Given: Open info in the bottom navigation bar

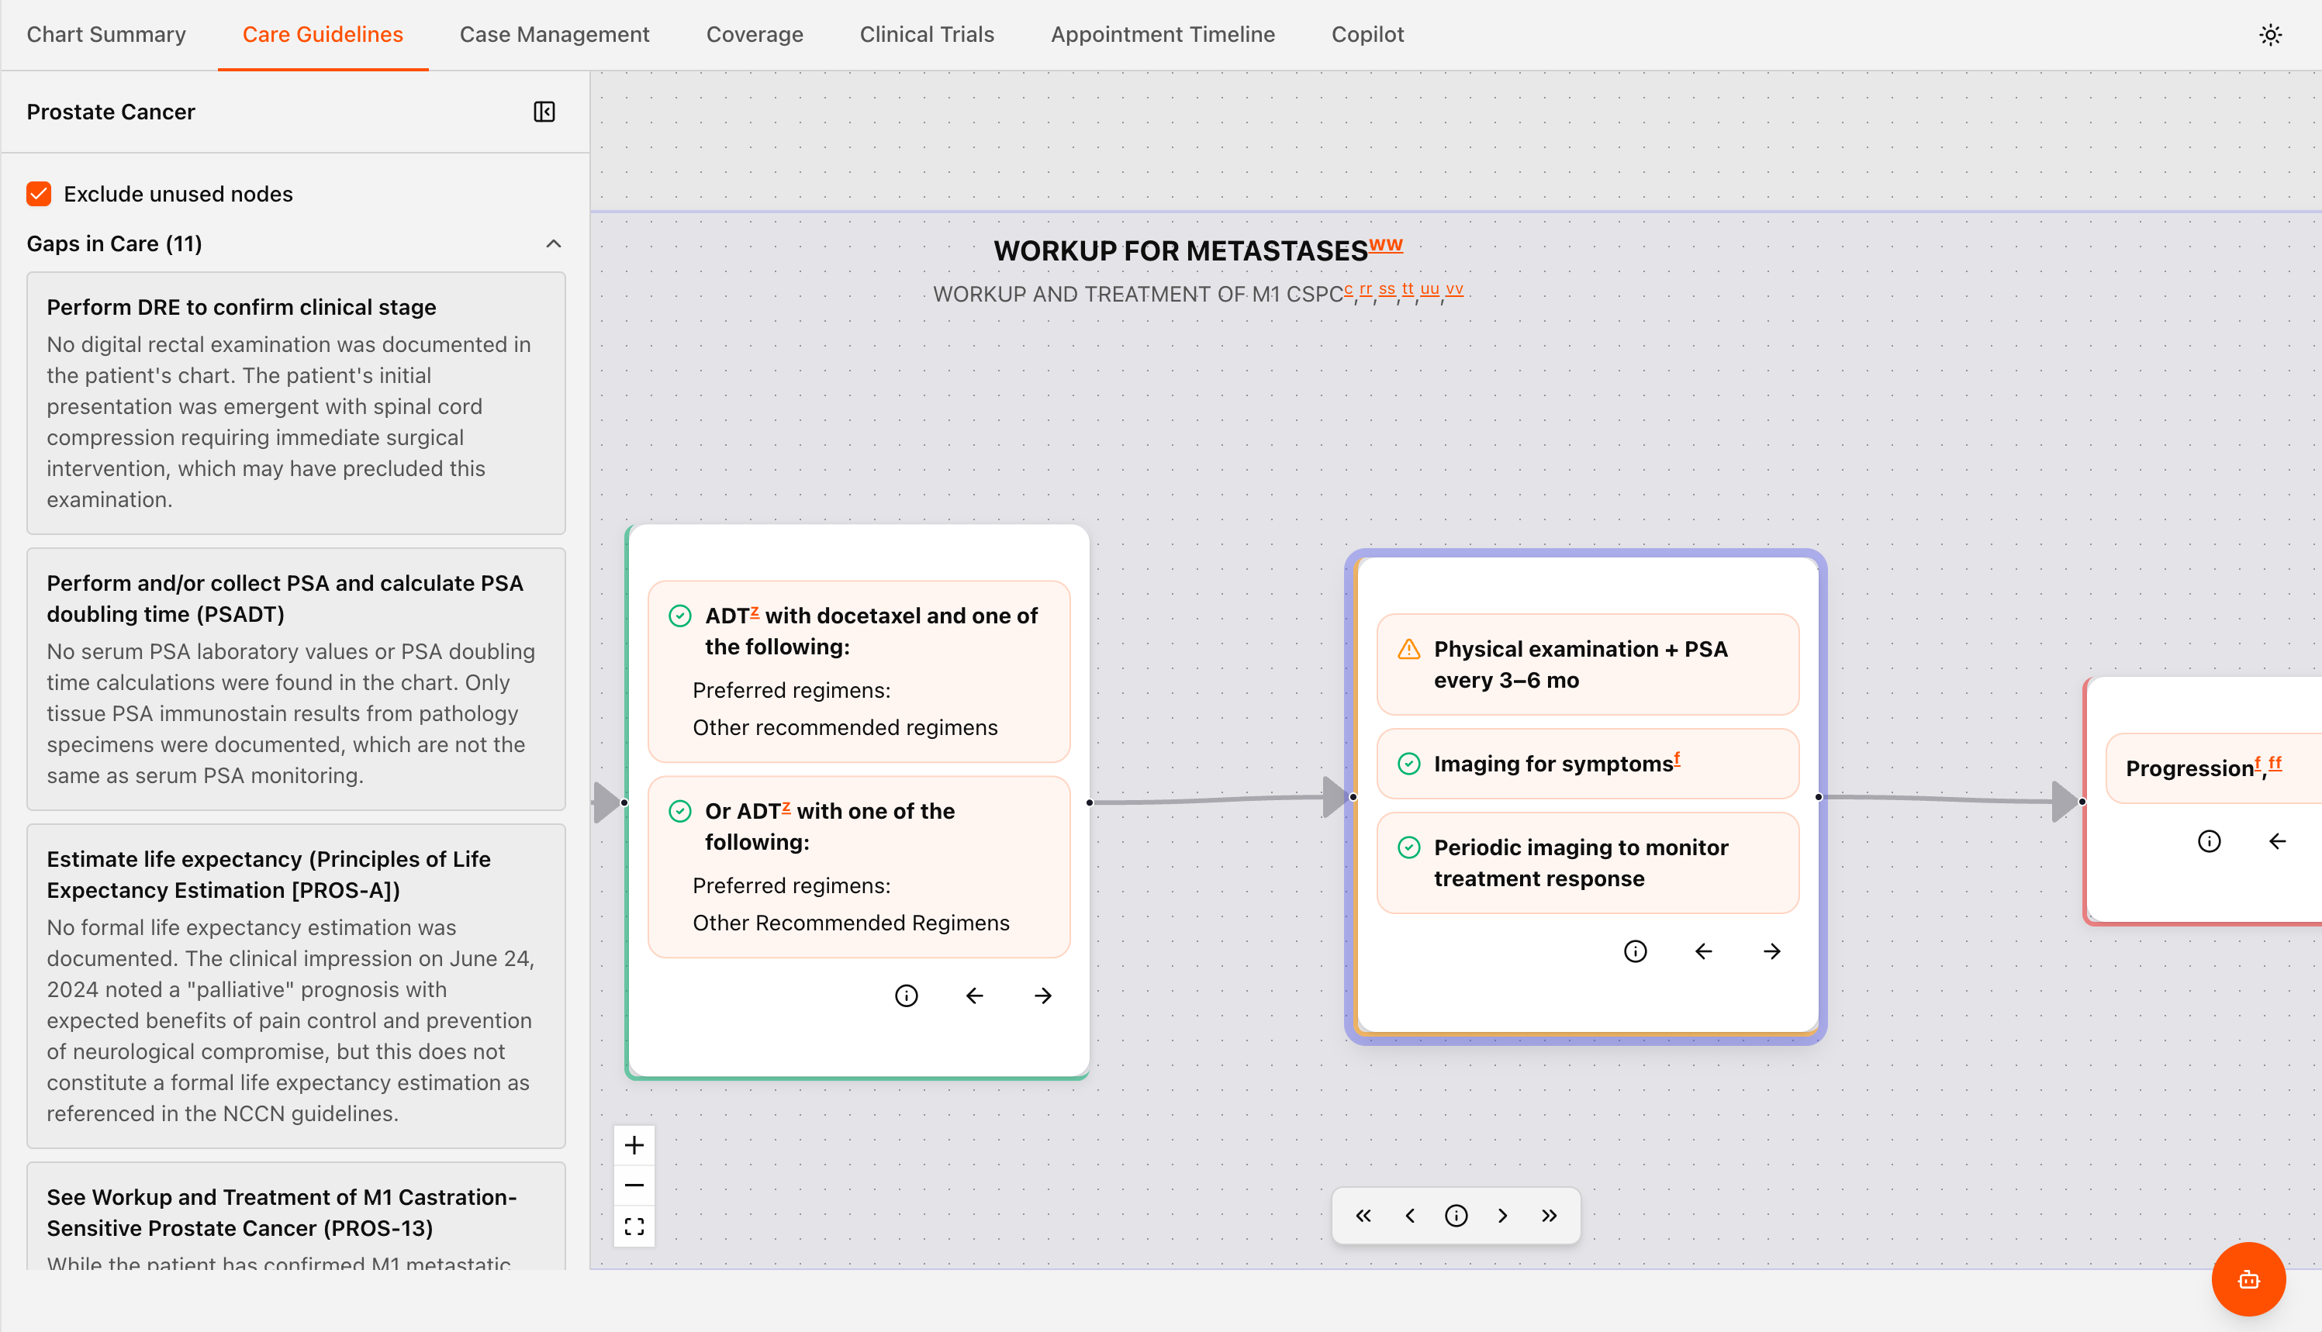Looking at the screenshot, I should tap(1456, 1215).
